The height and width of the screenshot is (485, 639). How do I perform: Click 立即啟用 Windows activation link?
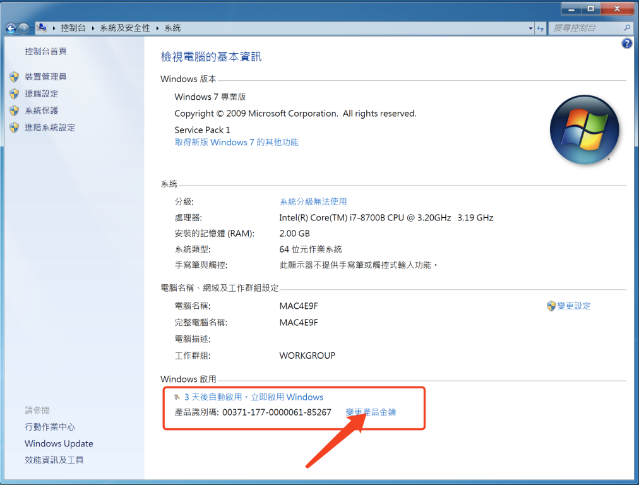287,397
